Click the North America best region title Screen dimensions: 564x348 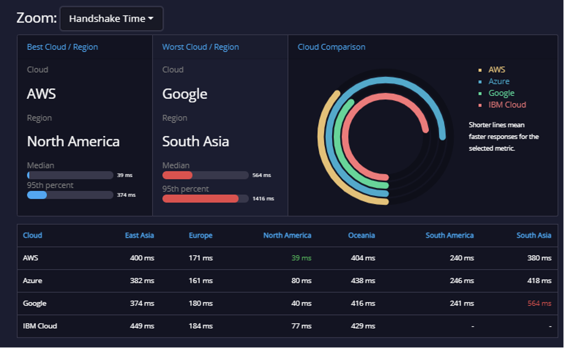[73, 142]
